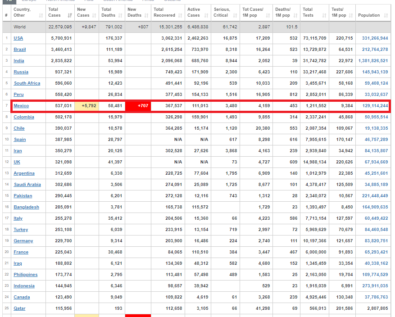Sort by Total Cases column icon
This screenshot has width=395, height=317.
coord(70,16)
